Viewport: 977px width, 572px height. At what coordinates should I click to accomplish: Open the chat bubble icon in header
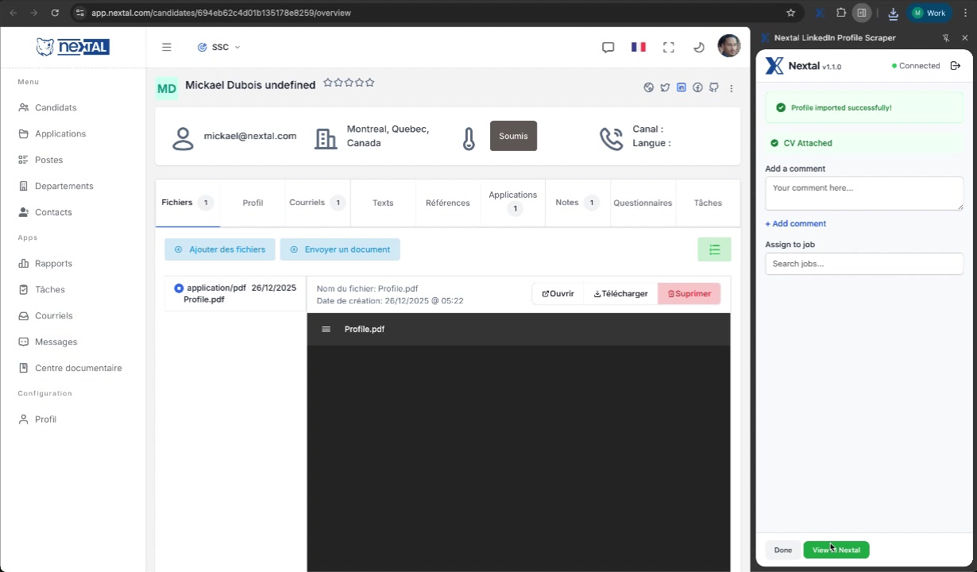click(x=608, y=48)
